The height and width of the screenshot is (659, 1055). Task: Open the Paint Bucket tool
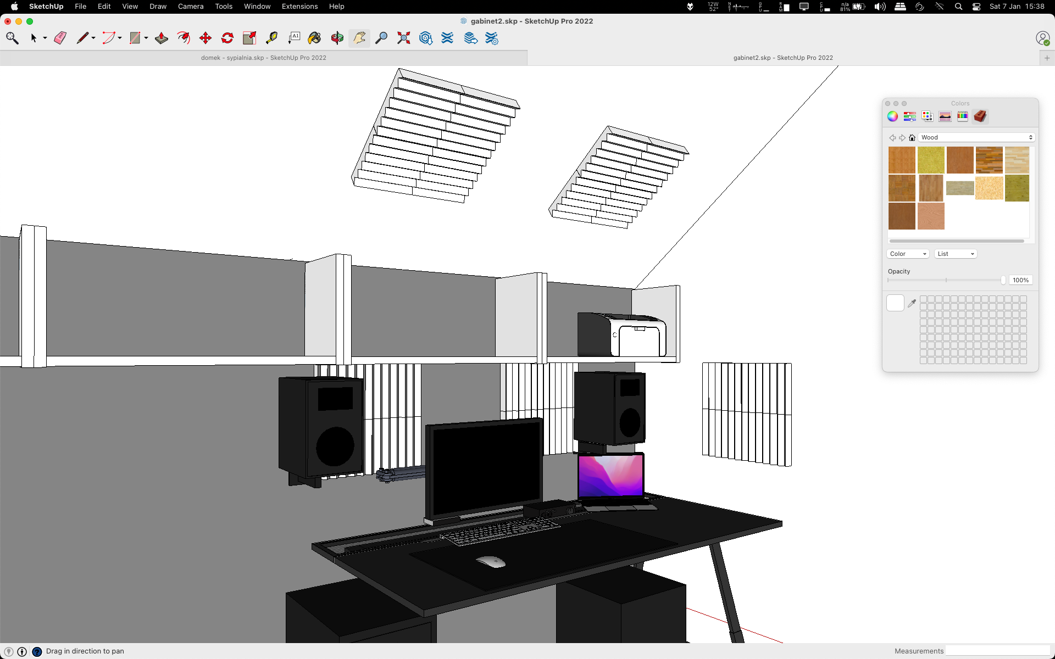pyautogui.click(x=315, y=38)
